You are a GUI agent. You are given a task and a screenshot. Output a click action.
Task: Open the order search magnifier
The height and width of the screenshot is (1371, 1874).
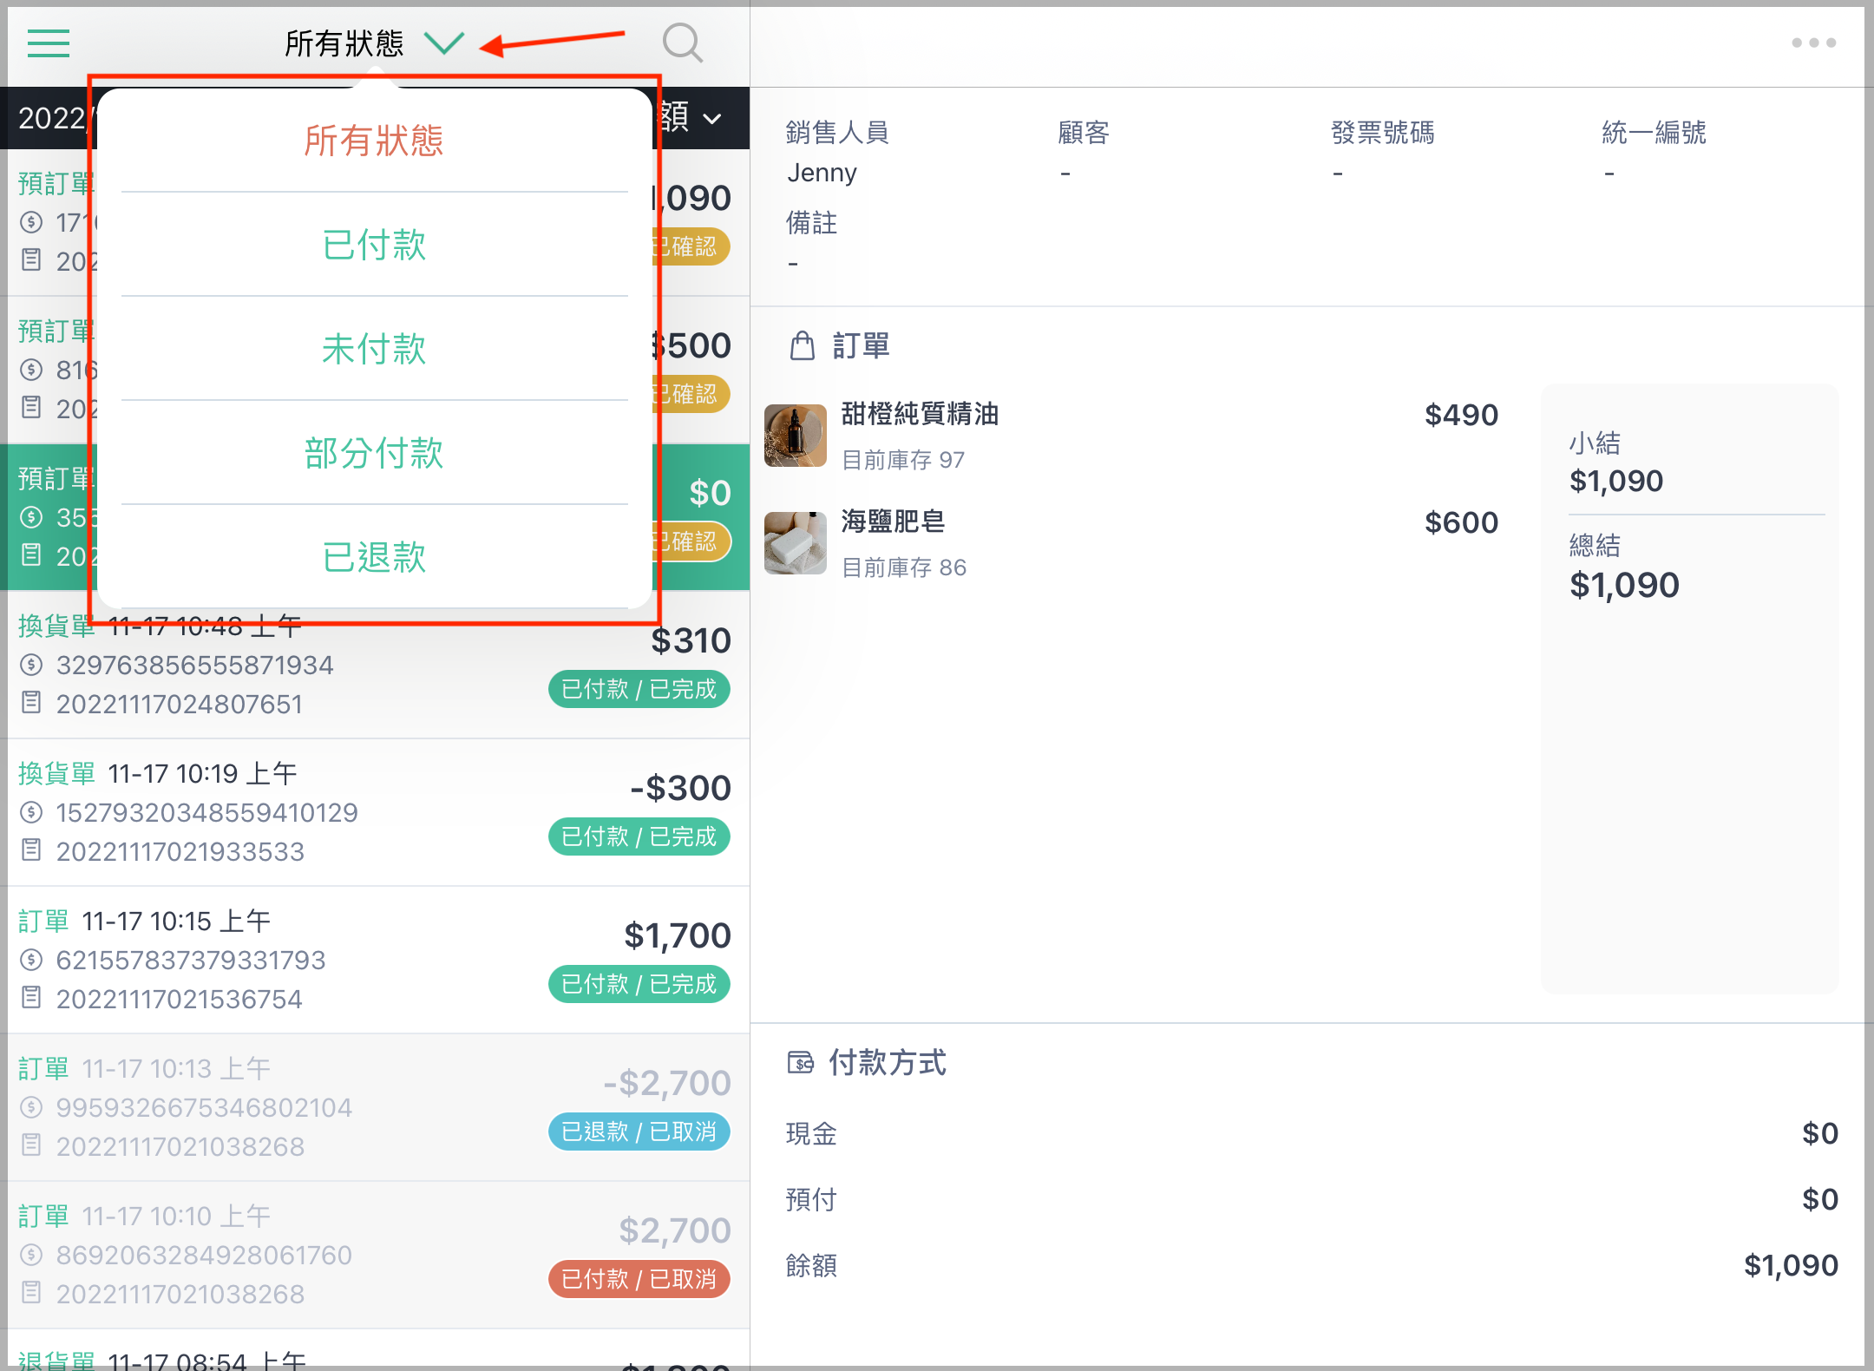point(683,43)
